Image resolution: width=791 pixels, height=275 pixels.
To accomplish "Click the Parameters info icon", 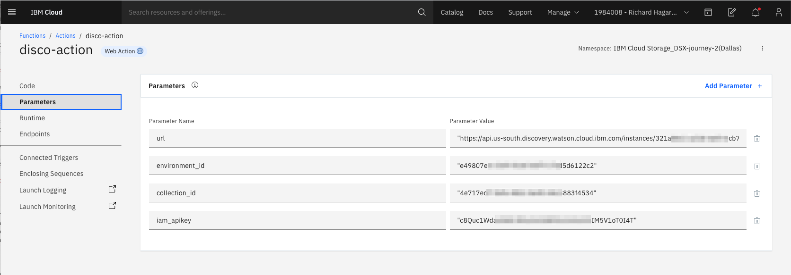I will tap(195, 85).
